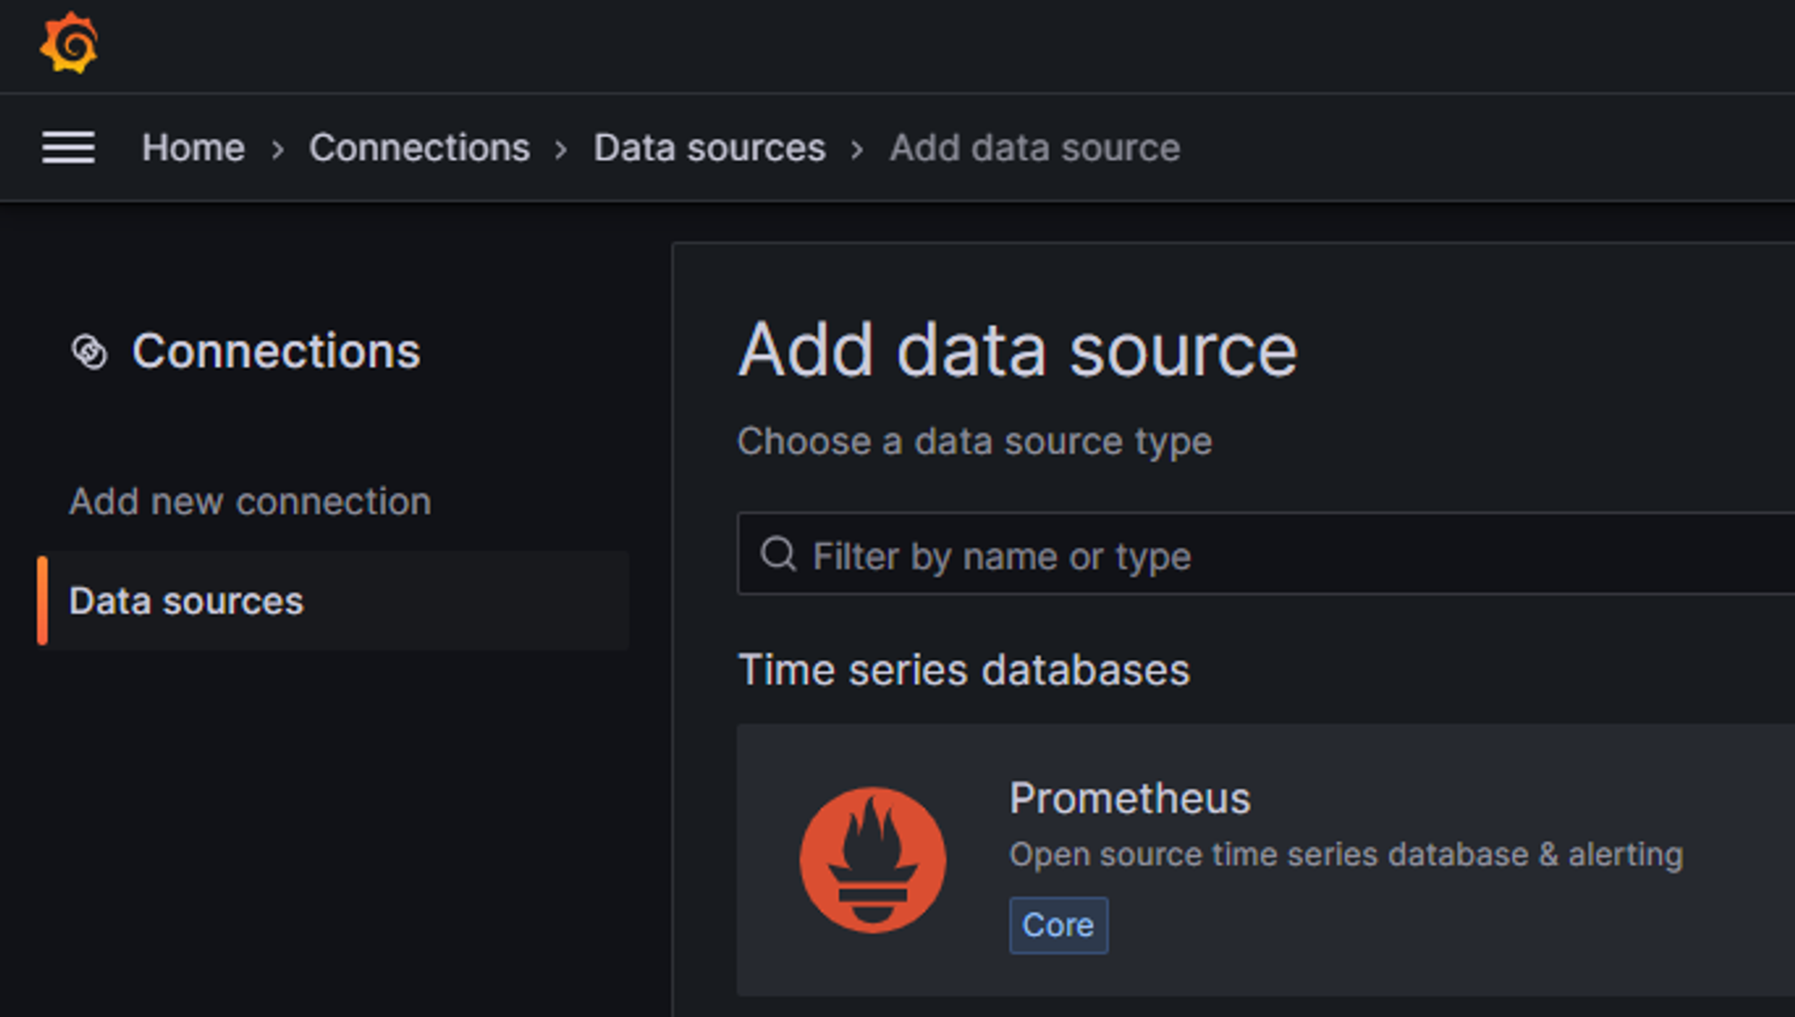The image size is (1795, 1017).
Task: Click the Core badge on Prometheus
Action: tap(1058, 925)
